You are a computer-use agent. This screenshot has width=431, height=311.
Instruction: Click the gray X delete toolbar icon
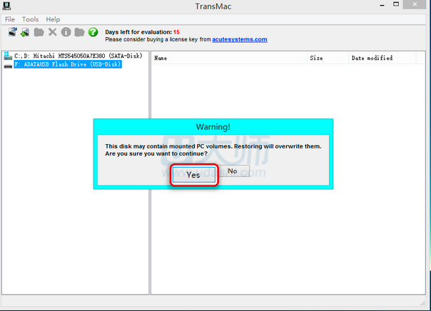(x=52, y=33)
